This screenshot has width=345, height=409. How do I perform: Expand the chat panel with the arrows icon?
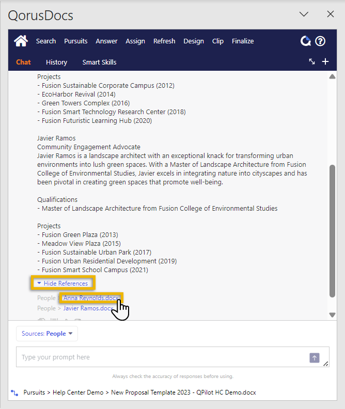tap(312, 61)
